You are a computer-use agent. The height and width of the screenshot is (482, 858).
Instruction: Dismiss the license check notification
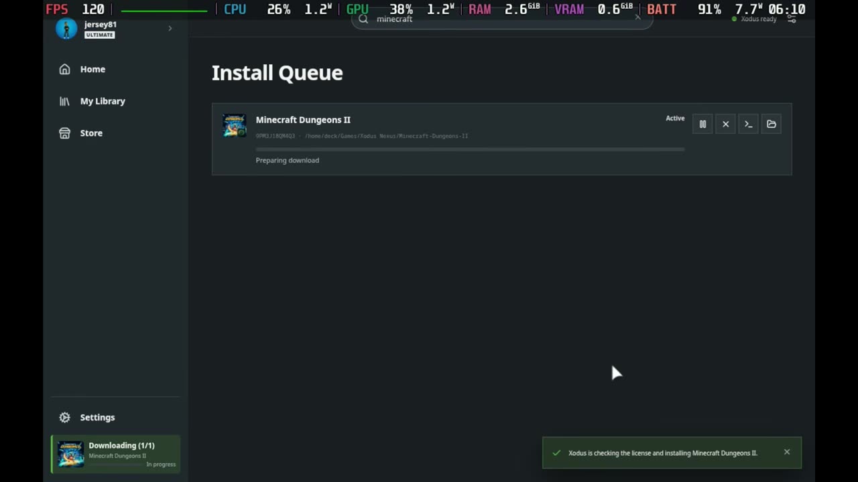coord(787,452)
